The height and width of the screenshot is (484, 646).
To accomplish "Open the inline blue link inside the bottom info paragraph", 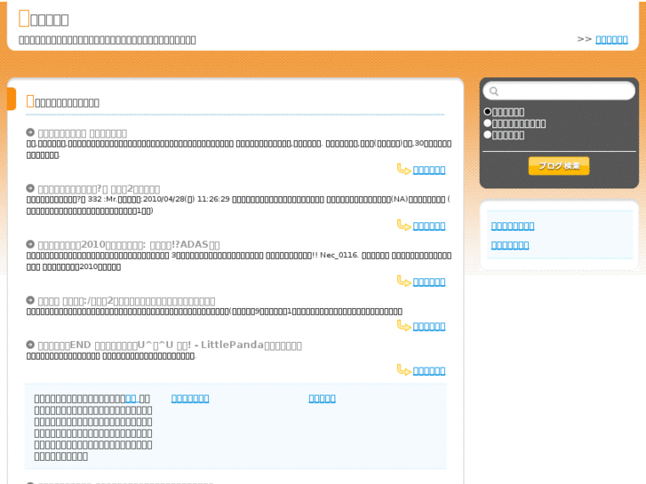I will click(131, 399).
